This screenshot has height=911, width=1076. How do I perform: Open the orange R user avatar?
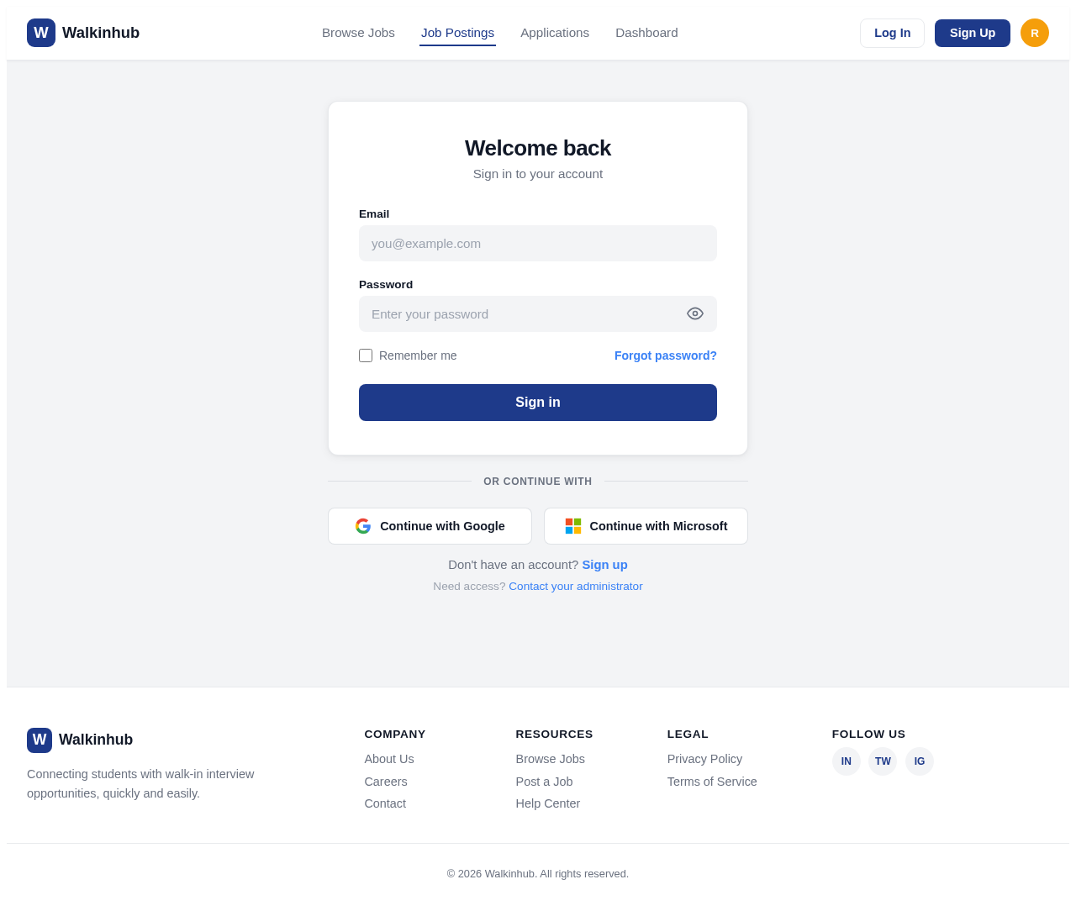[x=1035, y=33]
